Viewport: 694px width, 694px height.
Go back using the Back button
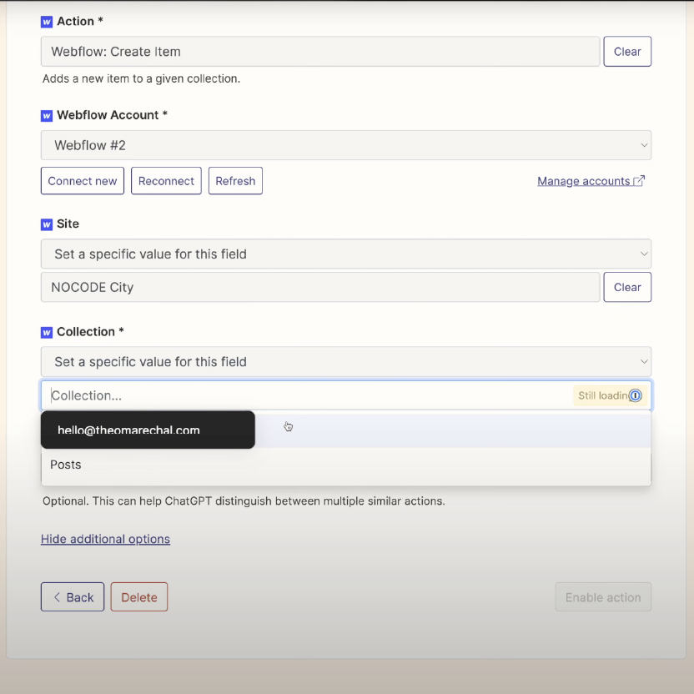[73, 597]
